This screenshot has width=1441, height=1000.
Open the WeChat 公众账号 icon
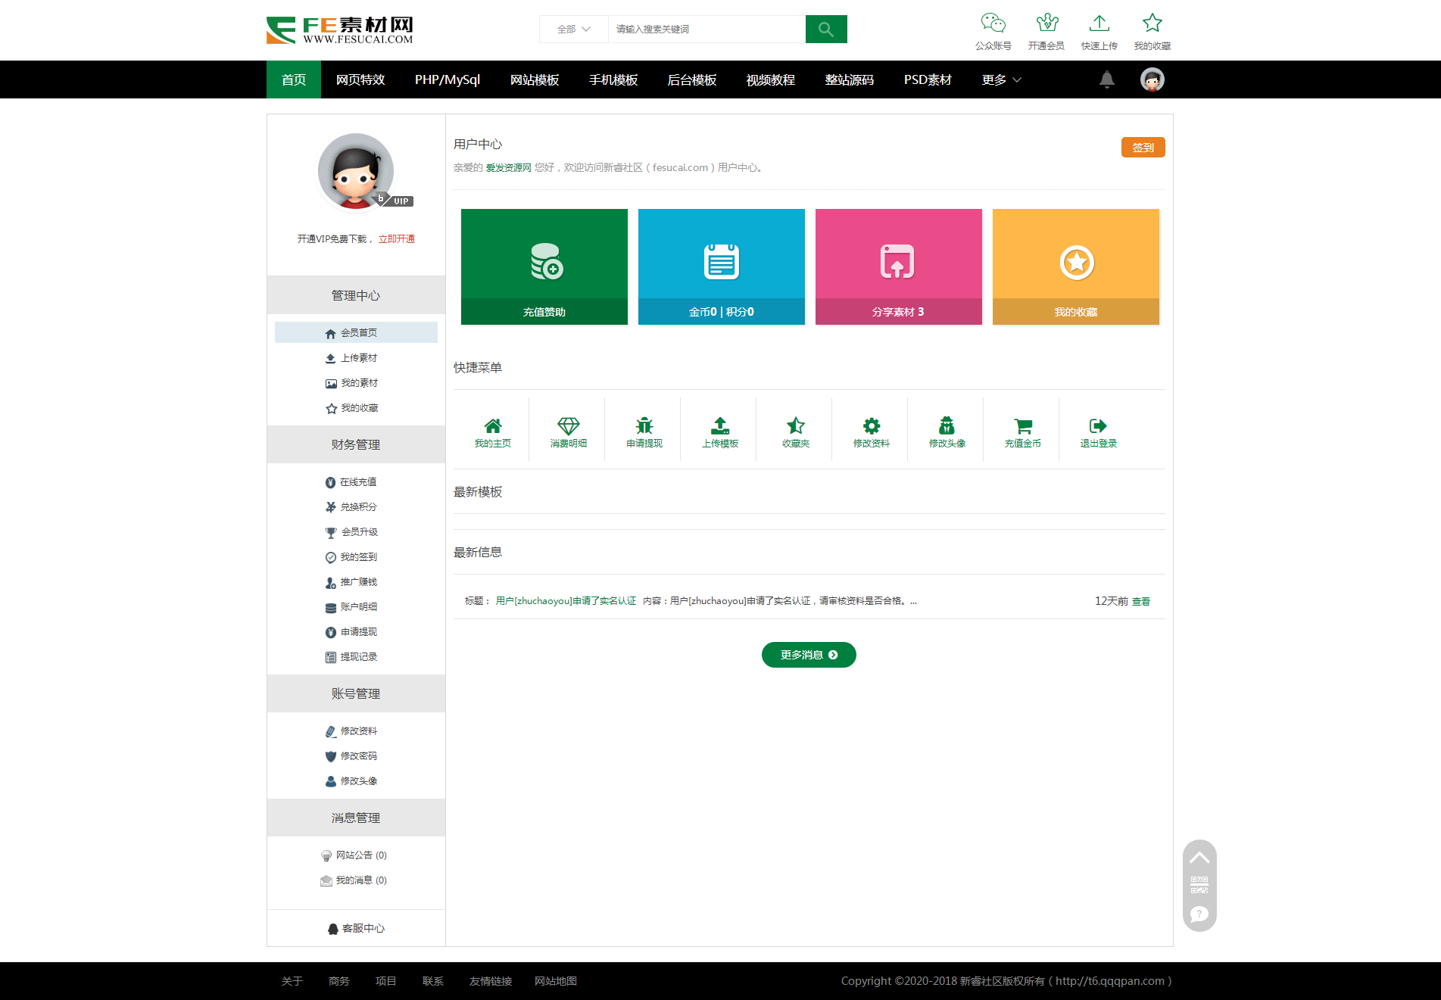point(993,23)
